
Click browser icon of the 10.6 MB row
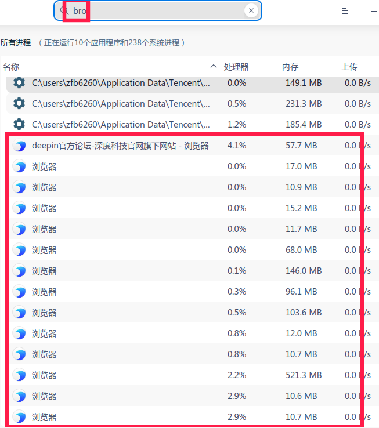[19, 396]
